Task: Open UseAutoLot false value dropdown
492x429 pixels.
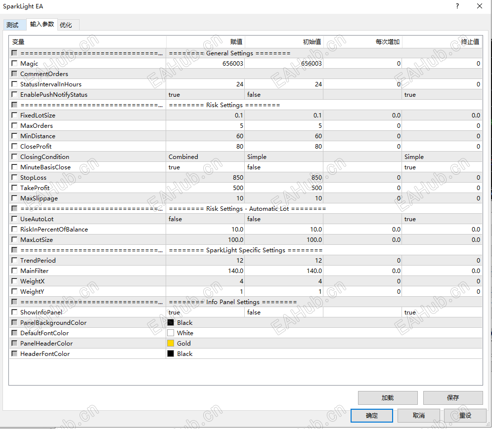Action: (205, 219)
